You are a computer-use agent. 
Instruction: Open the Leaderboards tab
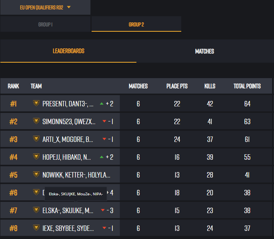[68, 51]
